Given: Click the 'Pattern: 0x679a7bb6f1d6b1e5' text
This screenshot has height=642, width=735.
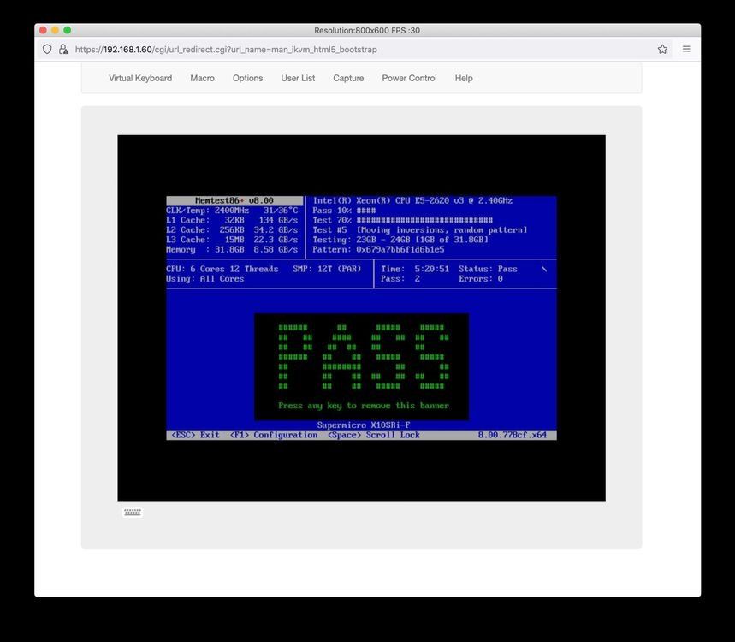Looking at the screenshot, I should [378, 249].
